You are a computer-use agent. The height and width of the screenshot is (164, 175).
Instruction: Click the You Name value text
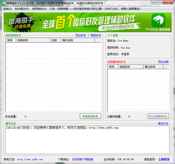(123, 41)
